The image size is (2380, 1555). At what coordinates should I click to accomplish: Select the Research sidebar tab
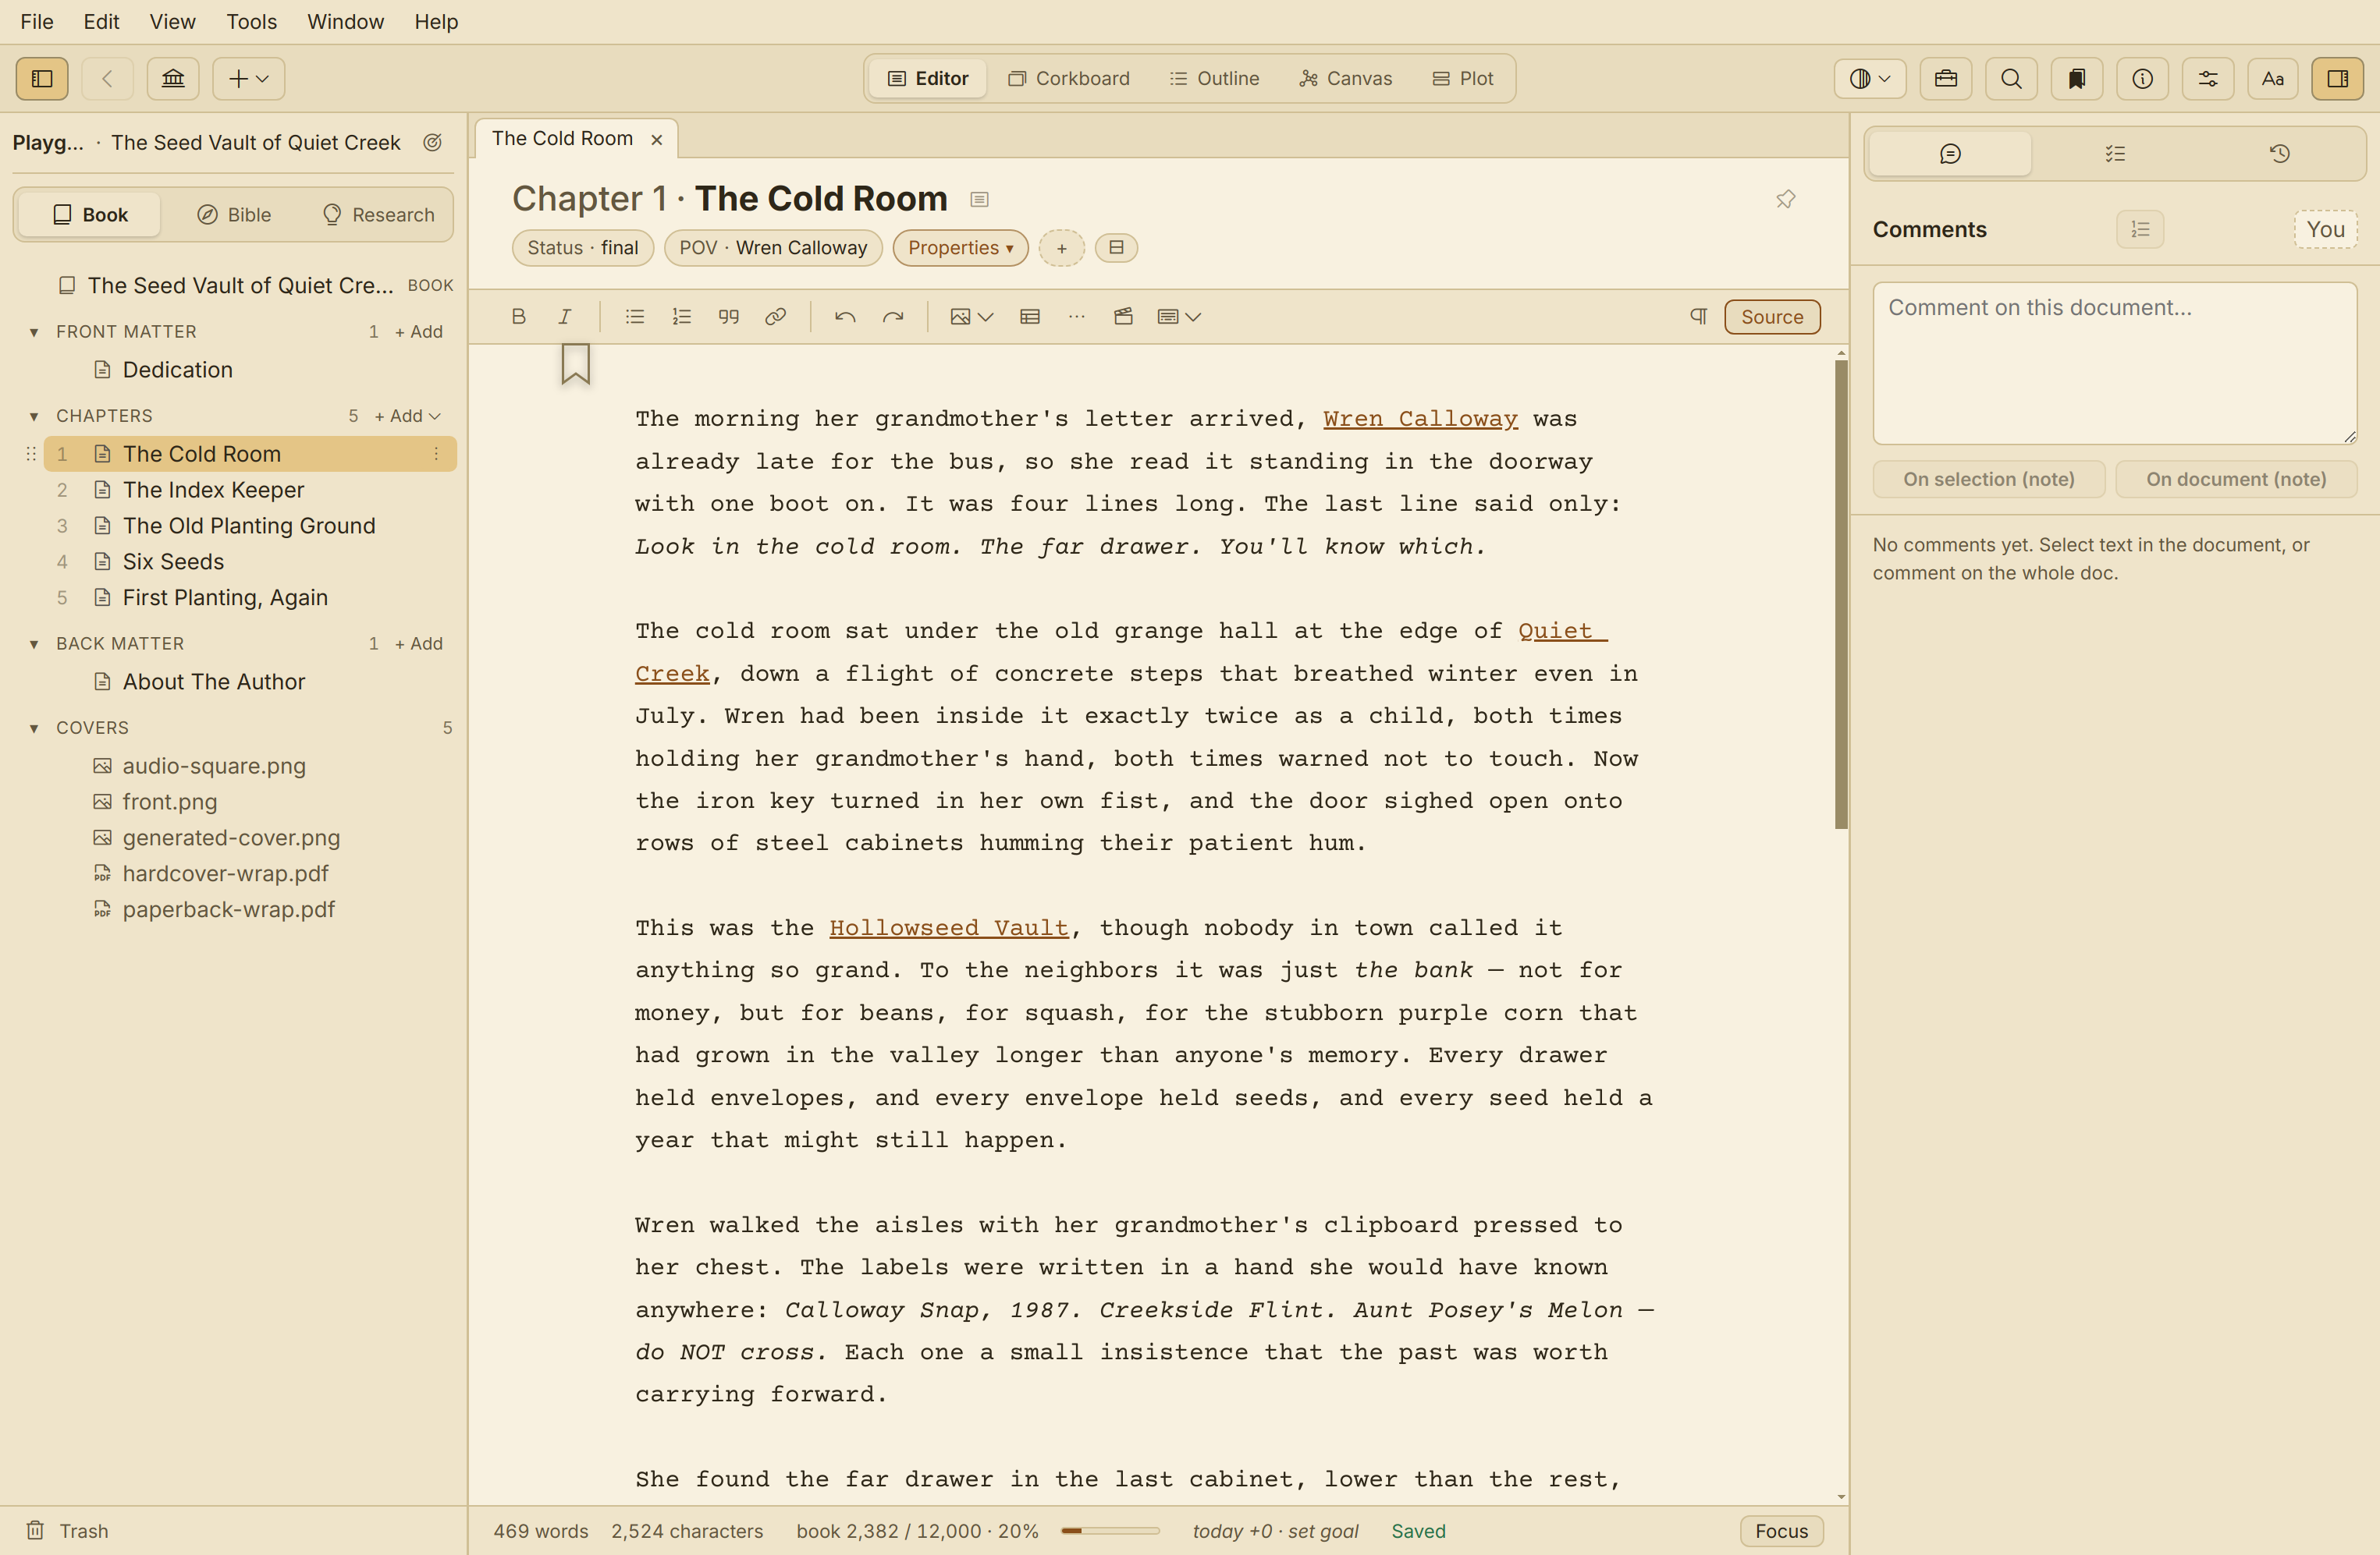coord(379,214)
